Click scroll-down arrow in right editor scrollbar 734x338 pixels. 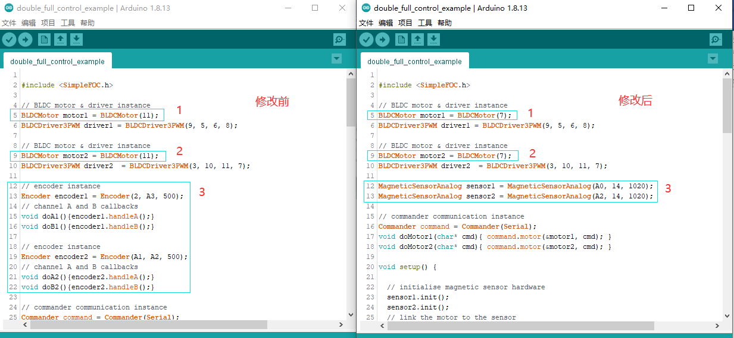click(x=727, y=317)
